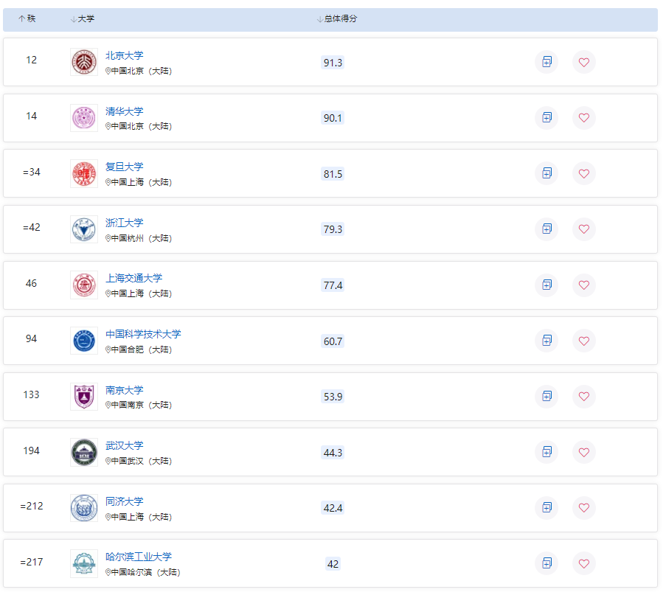Favorite 中国科学技术大学 with the heart icon
Screen dimensions: 666x595
tap(584, 341)
